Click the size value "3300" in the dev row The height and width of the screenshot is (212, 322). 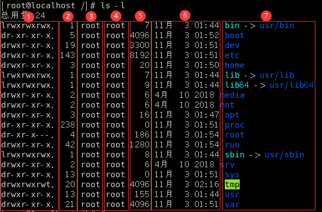(x=140, y=45)
